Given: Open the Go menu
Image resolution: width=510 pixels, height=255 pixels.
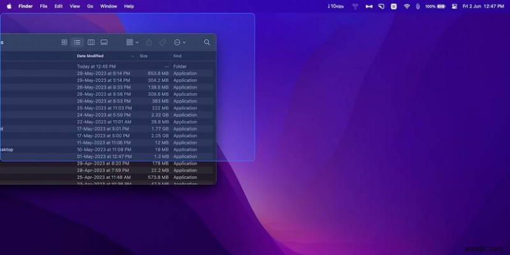Looking at the screenshot, I should pyautogui.click(x=90, y=6).
